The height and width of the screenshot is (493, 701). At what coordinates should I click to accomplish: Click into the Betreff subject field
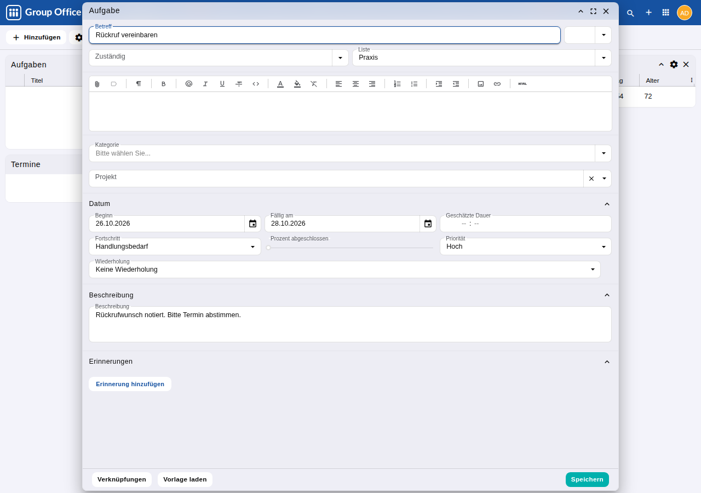tap(325, 35)
